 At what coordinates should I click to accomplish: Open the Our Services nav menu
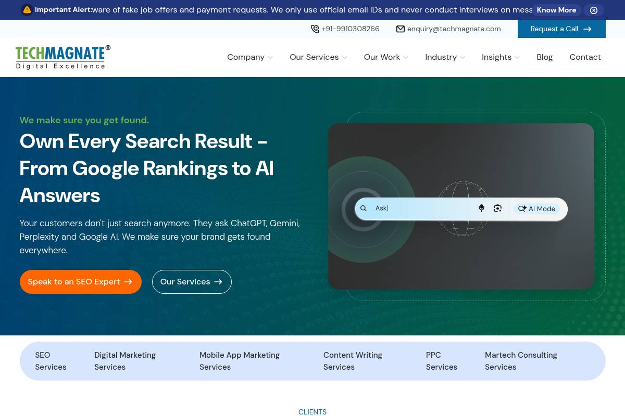tap(314, 57)
